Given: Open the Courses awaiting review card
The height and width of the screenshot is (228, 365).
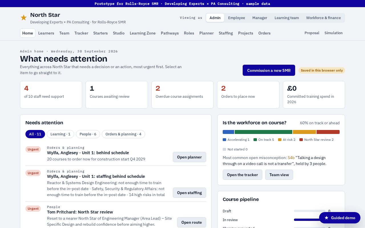Looking at the screenshot, I should tap(117, 95).
